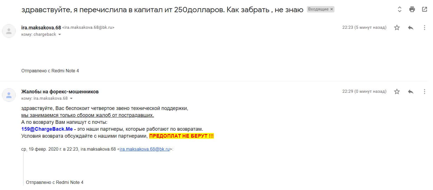Screen dimensions: 433x190
Task: Star the reply from Жалобы на форекс-мошенников
Action: (x=397, y=92)
